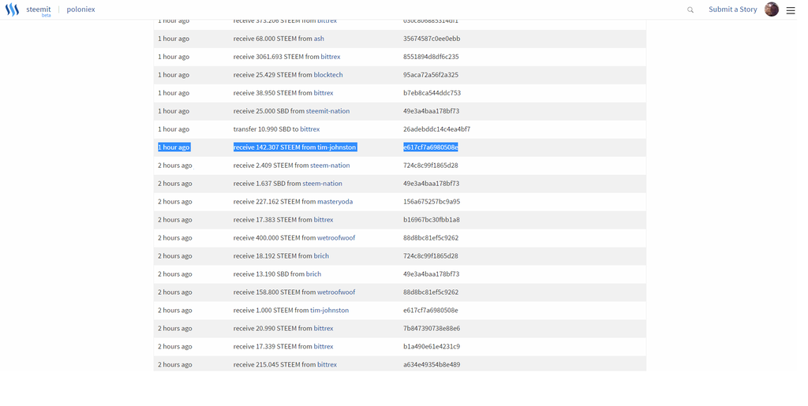The image size is (808, 406).
Task: Open the search magnifier icon
Action: pyautogui.click(x=690, y=9)
